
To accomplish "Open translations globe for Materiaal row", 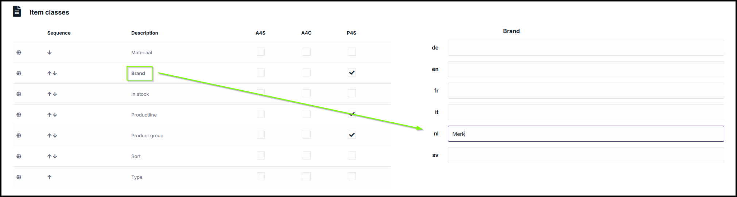I will pos(19,52).
